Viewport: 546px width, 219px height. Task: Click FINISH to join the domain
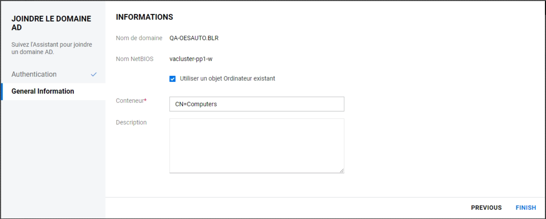[x=526, y=208]
